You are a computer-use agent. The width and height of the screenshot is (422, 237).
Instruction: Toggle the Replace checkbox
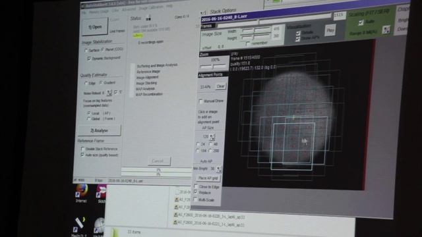tap(196, 192)
